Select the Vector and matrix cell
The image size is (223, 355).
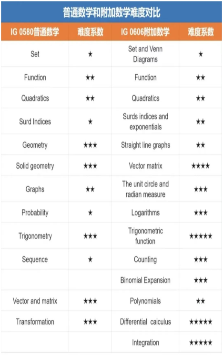pyautogui.click(x=35, y=301)
